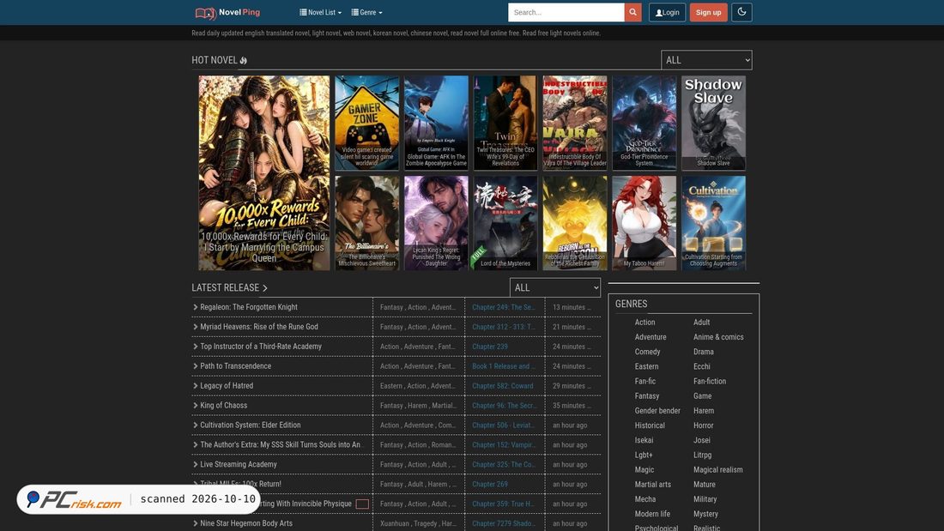The width and height of the screenshot is (944, 531).
Task: Select the Anime & comics genre
Action: tap(718, 337)
